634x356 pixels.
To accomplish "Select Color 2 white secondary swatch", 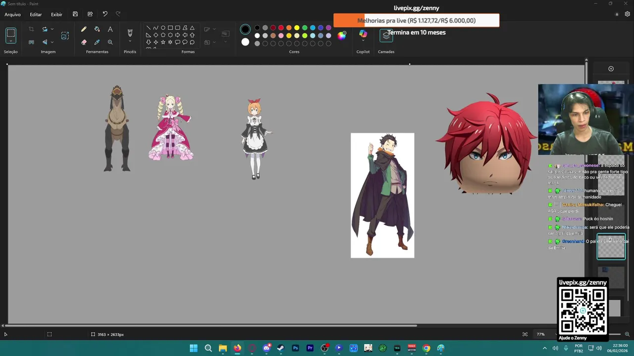I will pyautogui.click(x=245, y=42).
